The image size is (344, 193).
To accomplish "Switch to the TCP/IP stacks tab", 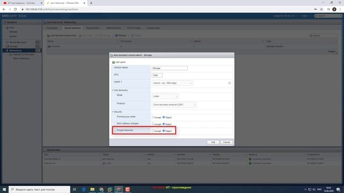I will click(x=134, y=28).
